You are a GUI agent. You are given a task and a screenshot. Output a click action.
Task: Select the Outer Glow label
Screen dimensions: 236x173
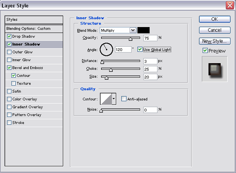pyautogui.click(x=22, y=52)
